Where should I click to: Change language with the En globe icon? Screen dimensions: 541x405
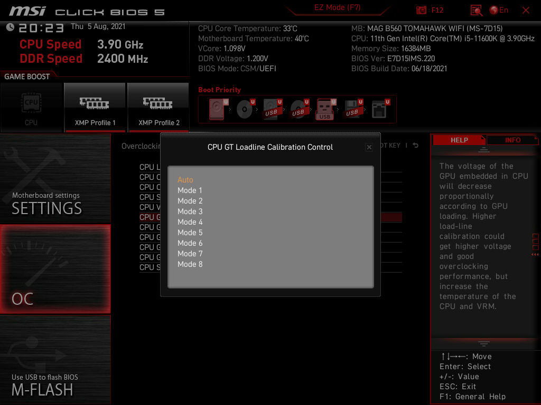(499, 11)
